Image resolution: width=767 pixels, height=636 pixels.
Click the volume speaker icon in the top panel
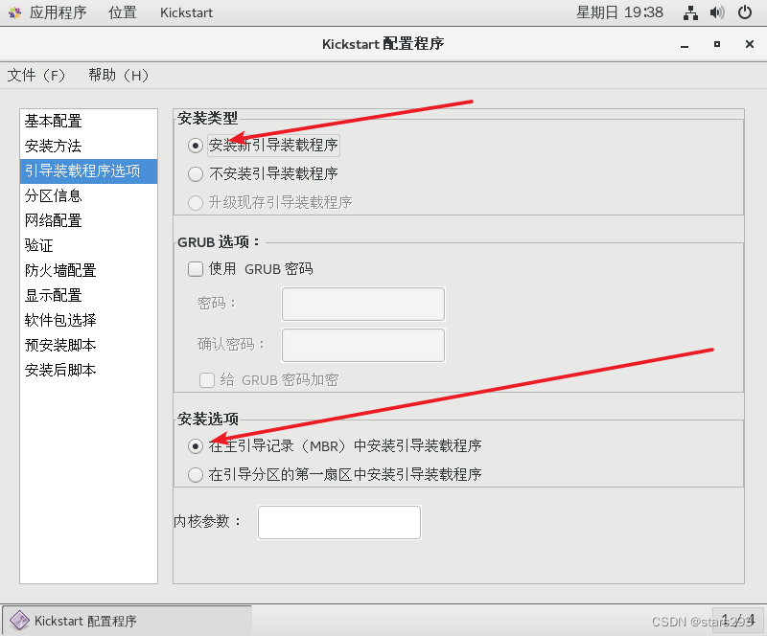coord(717,12)
